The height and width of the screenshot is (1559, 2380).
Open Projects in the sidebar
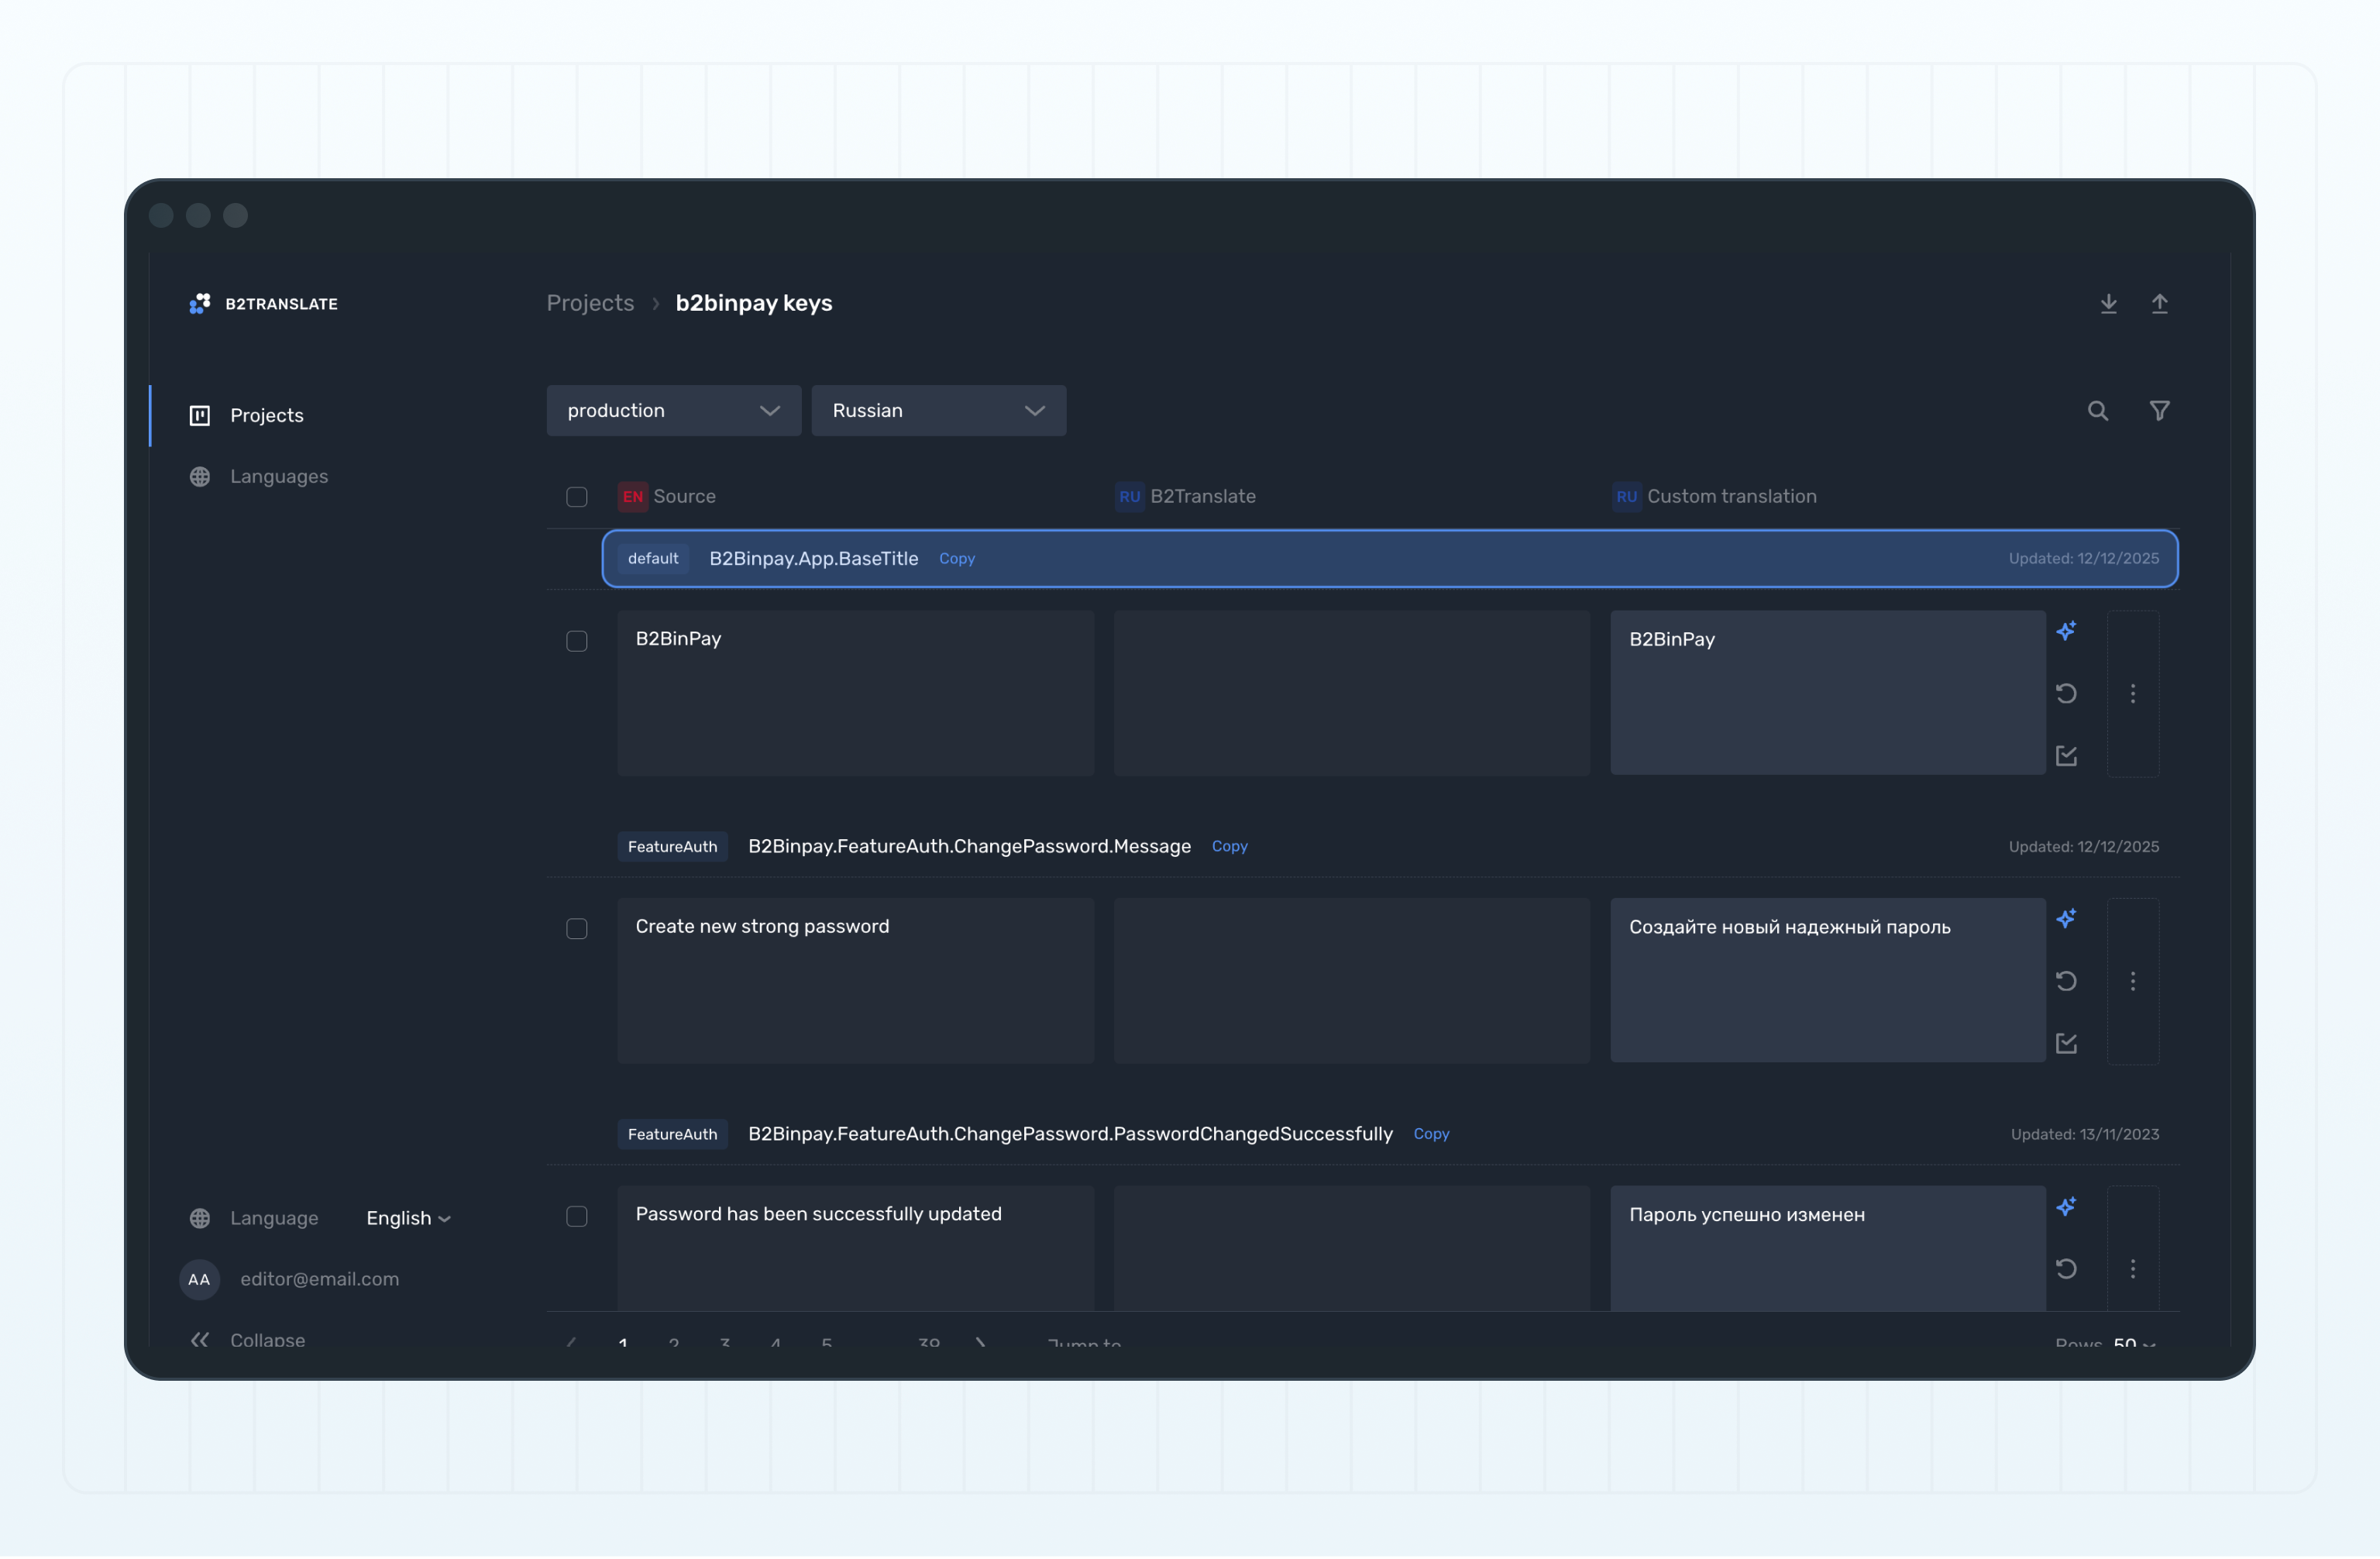point(266,415)
